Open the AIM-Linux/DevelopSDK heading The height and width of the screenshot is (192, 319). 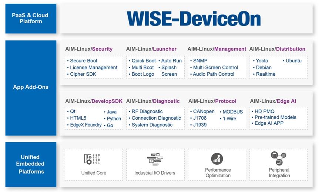click(94, 101)
